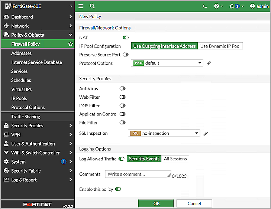271x209 pixels.
Task: Open Addresses in the sidebar
Action: (22, 53)
